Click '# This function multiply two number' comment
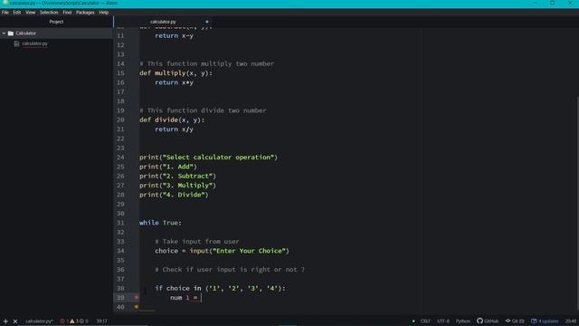This screenshot has width=579, height=326. (207, 63)
